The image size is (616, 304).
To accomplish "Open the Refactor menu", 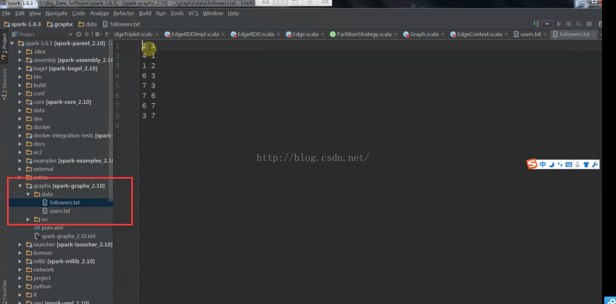I will tap(124, 13).
